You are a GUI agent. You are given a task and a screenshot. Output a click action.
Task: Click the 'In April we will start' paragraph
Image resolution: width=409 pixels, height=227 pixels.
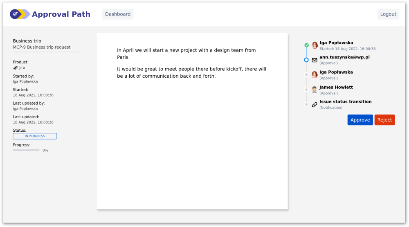point(186,54)
